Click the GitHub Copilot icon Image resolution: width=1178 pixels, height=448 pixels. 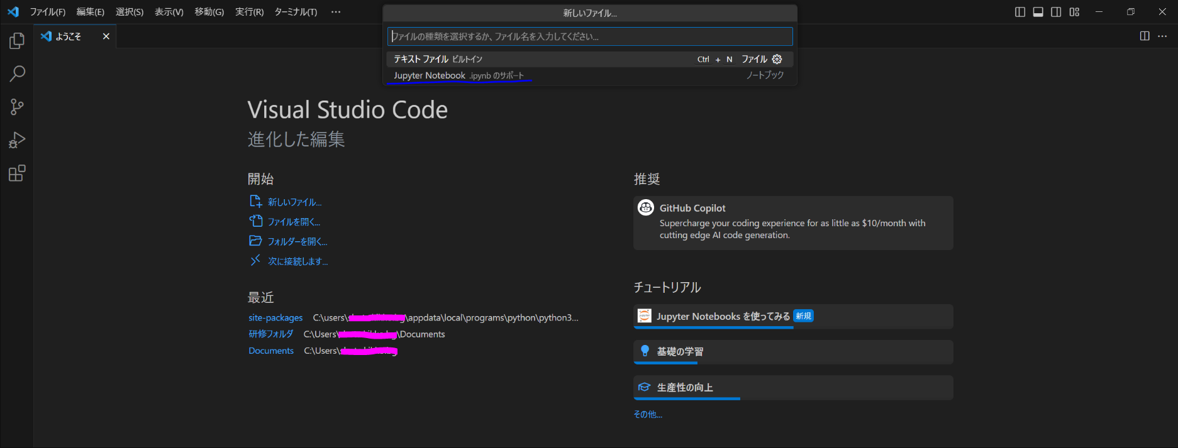[646, 207]
